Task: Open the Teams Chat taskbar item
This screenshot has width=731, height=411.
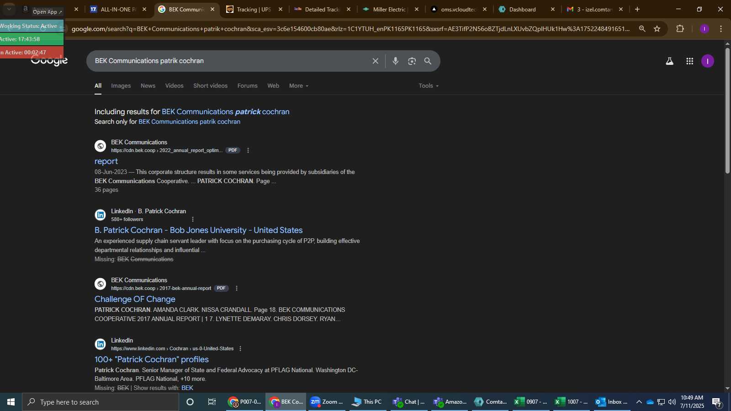Action: pyautogui.click(x=408, y=402)
